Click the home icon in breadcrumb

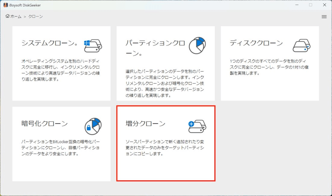(8, 16)
